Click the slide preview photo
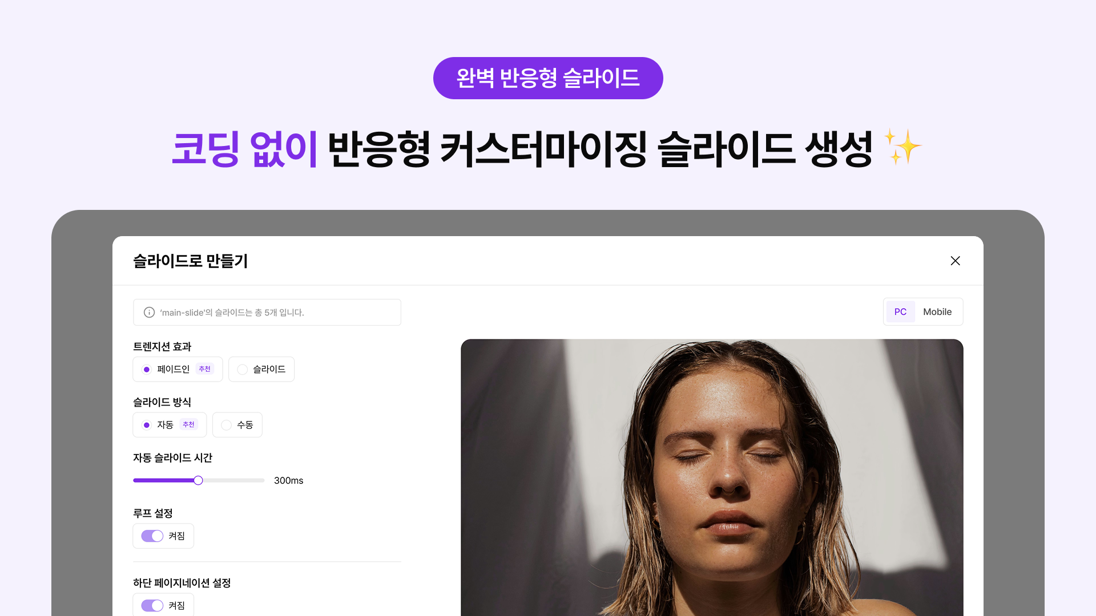This screenshot has width=1096, height=616. 712,477
